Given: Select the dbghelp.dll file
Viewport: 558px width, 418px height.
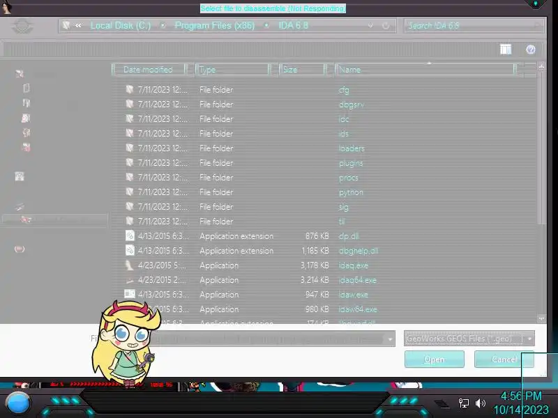Looking at the screenshot, I should click(x=358, y=251).
